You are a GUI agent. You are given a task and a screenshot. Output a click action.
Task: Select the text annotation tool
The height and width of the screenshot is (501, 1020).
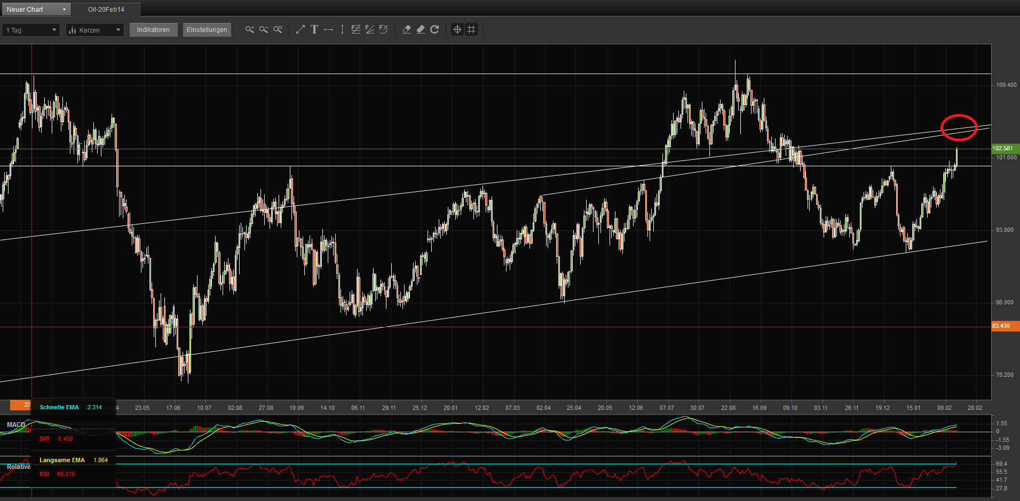pyautogui.click(x=314, y=30)
